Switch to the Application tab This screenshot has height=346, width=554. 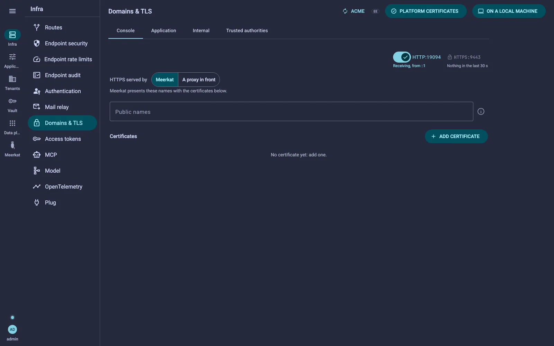[x=164, y=30]
